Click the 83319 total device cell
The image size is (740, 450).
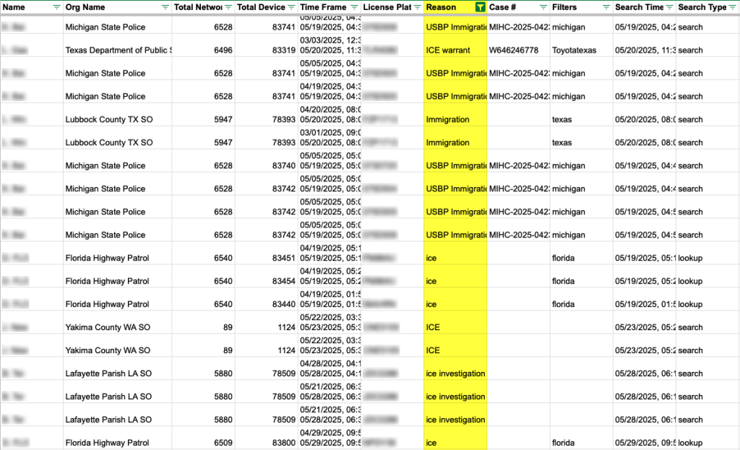click(266, 46)
